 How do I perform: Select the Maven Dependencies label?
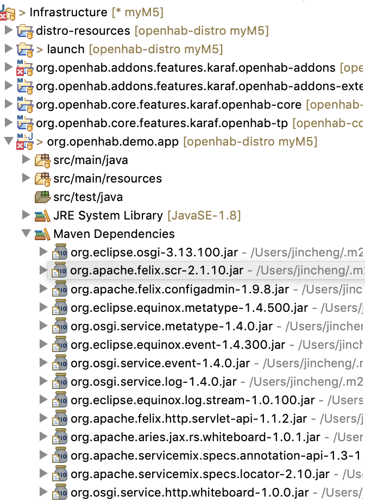click(114, 234)
